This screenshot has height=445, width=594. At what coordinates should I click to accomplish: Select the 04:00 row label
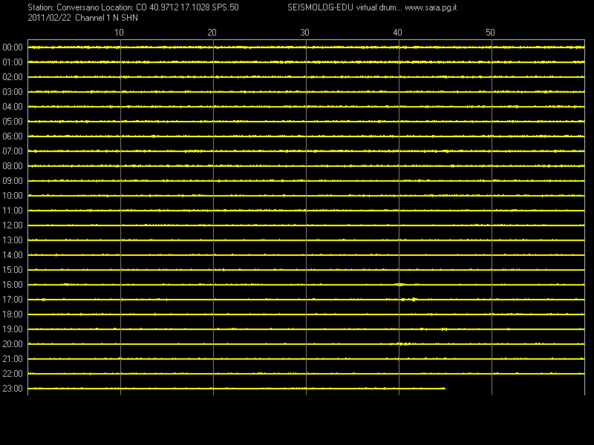coord(13,107)
